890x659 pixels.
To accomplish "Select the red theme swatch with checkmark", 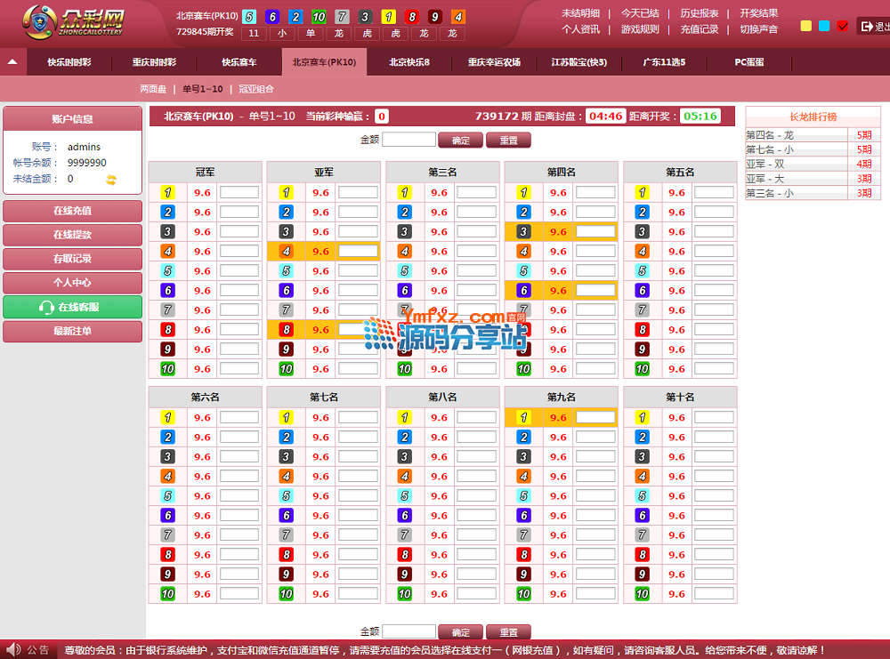I will (842, 27).
